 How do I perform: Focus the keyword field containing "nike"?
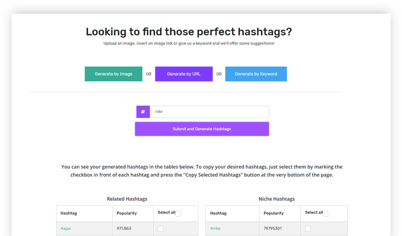point(209,112)
